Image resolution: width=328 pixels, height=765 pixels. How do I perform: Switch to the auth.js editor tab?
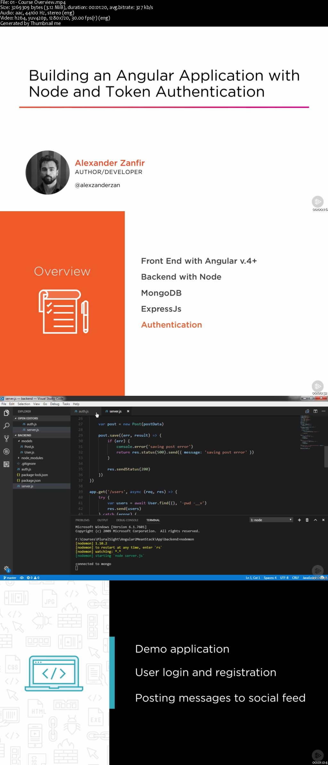tap(83, 411)
